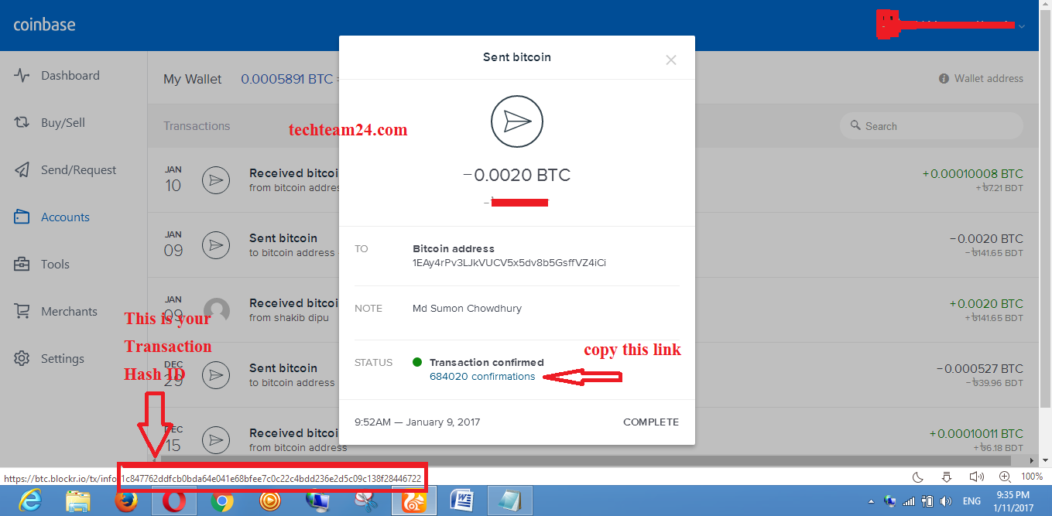Click the Wallet address link
Image resolution: width=1052 pixels, height=516 pixels.
pyautogui.click(x=981, y=78)
